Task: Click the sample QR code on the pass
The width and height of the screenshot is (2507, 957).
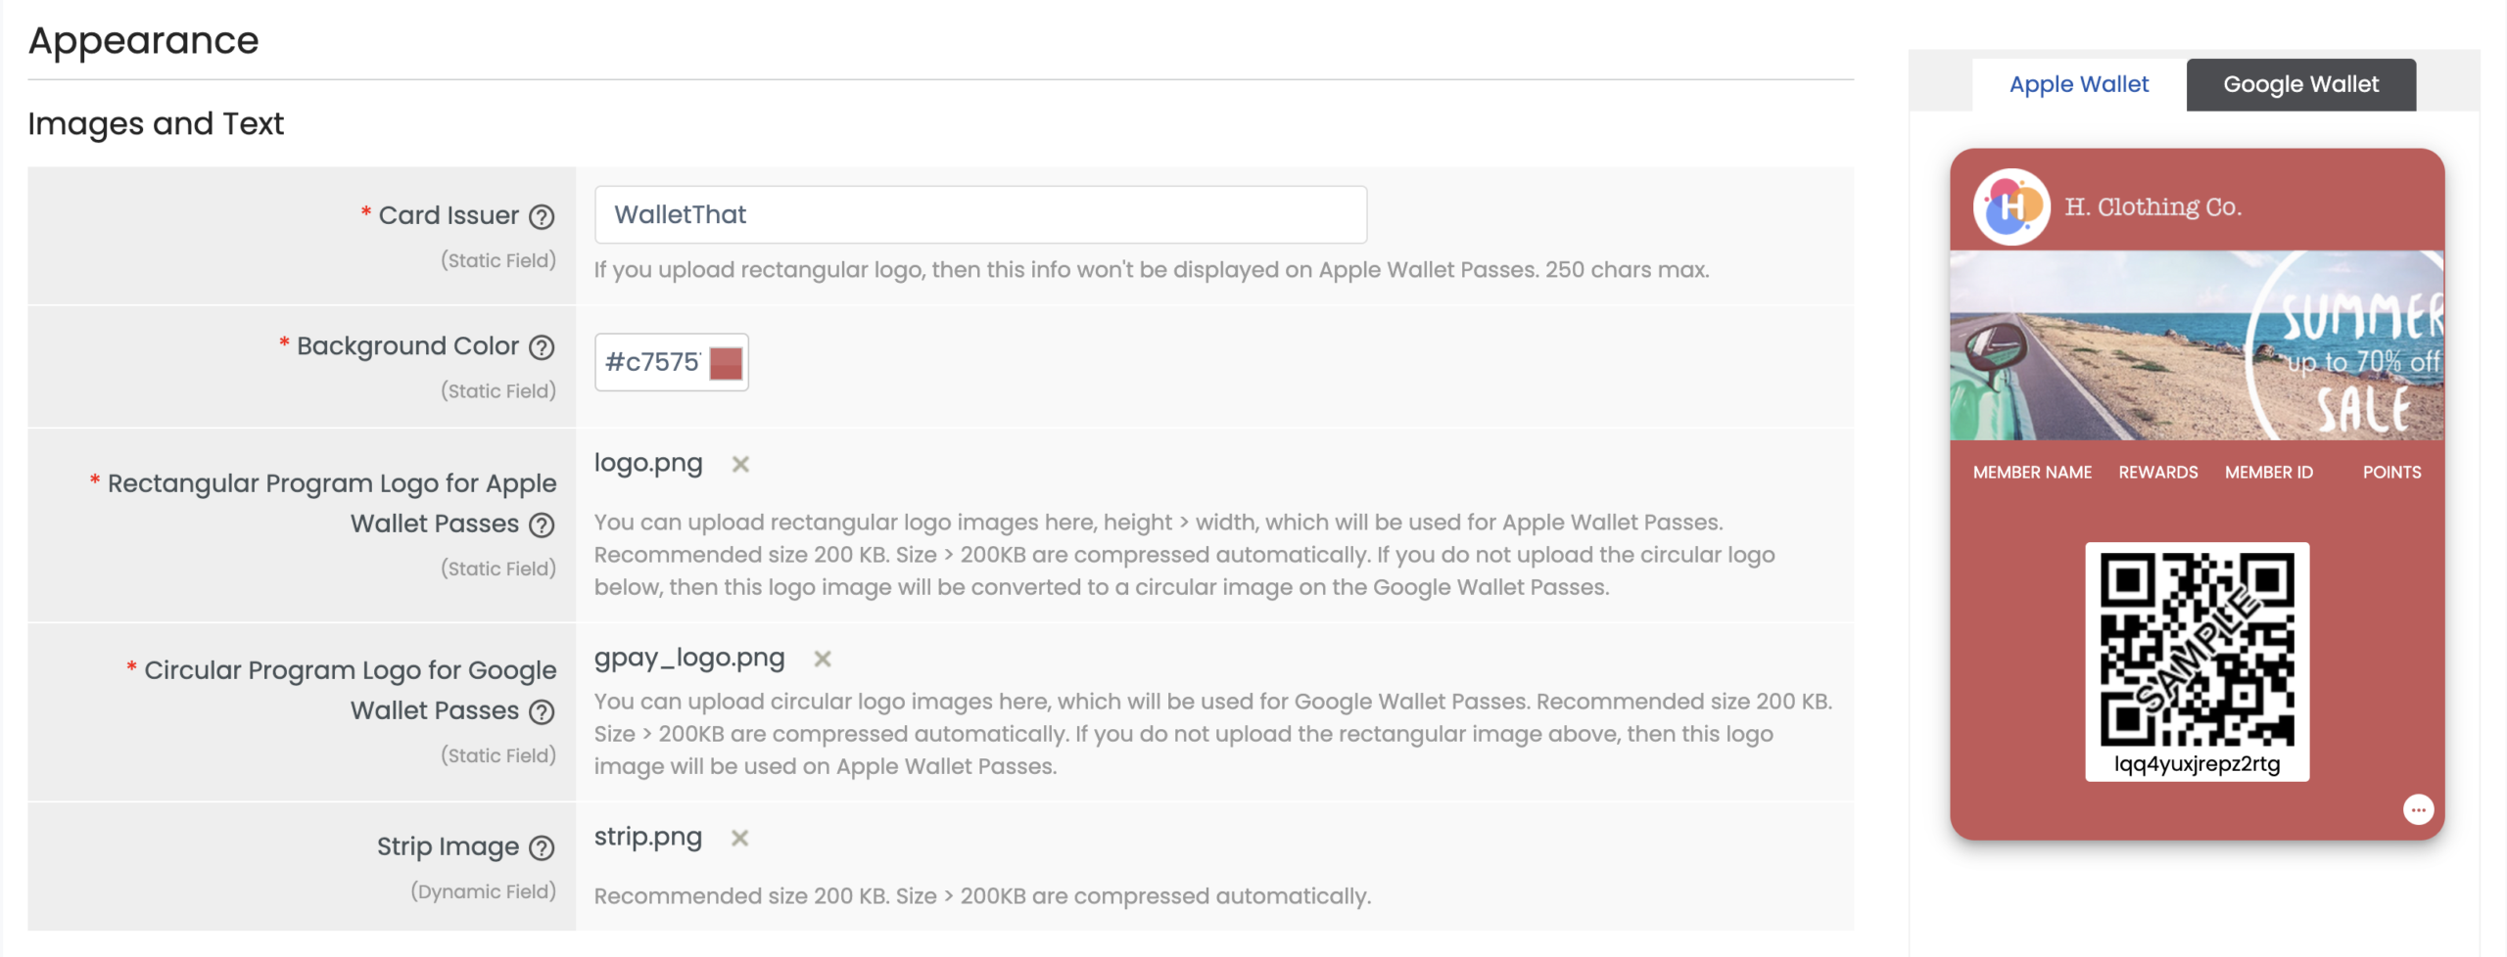Action: coord(2196,651)
